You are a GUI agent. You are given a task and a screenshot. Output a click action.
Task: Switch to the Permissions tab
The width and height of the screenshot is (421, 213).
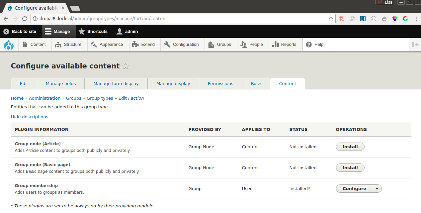(220, 84)
